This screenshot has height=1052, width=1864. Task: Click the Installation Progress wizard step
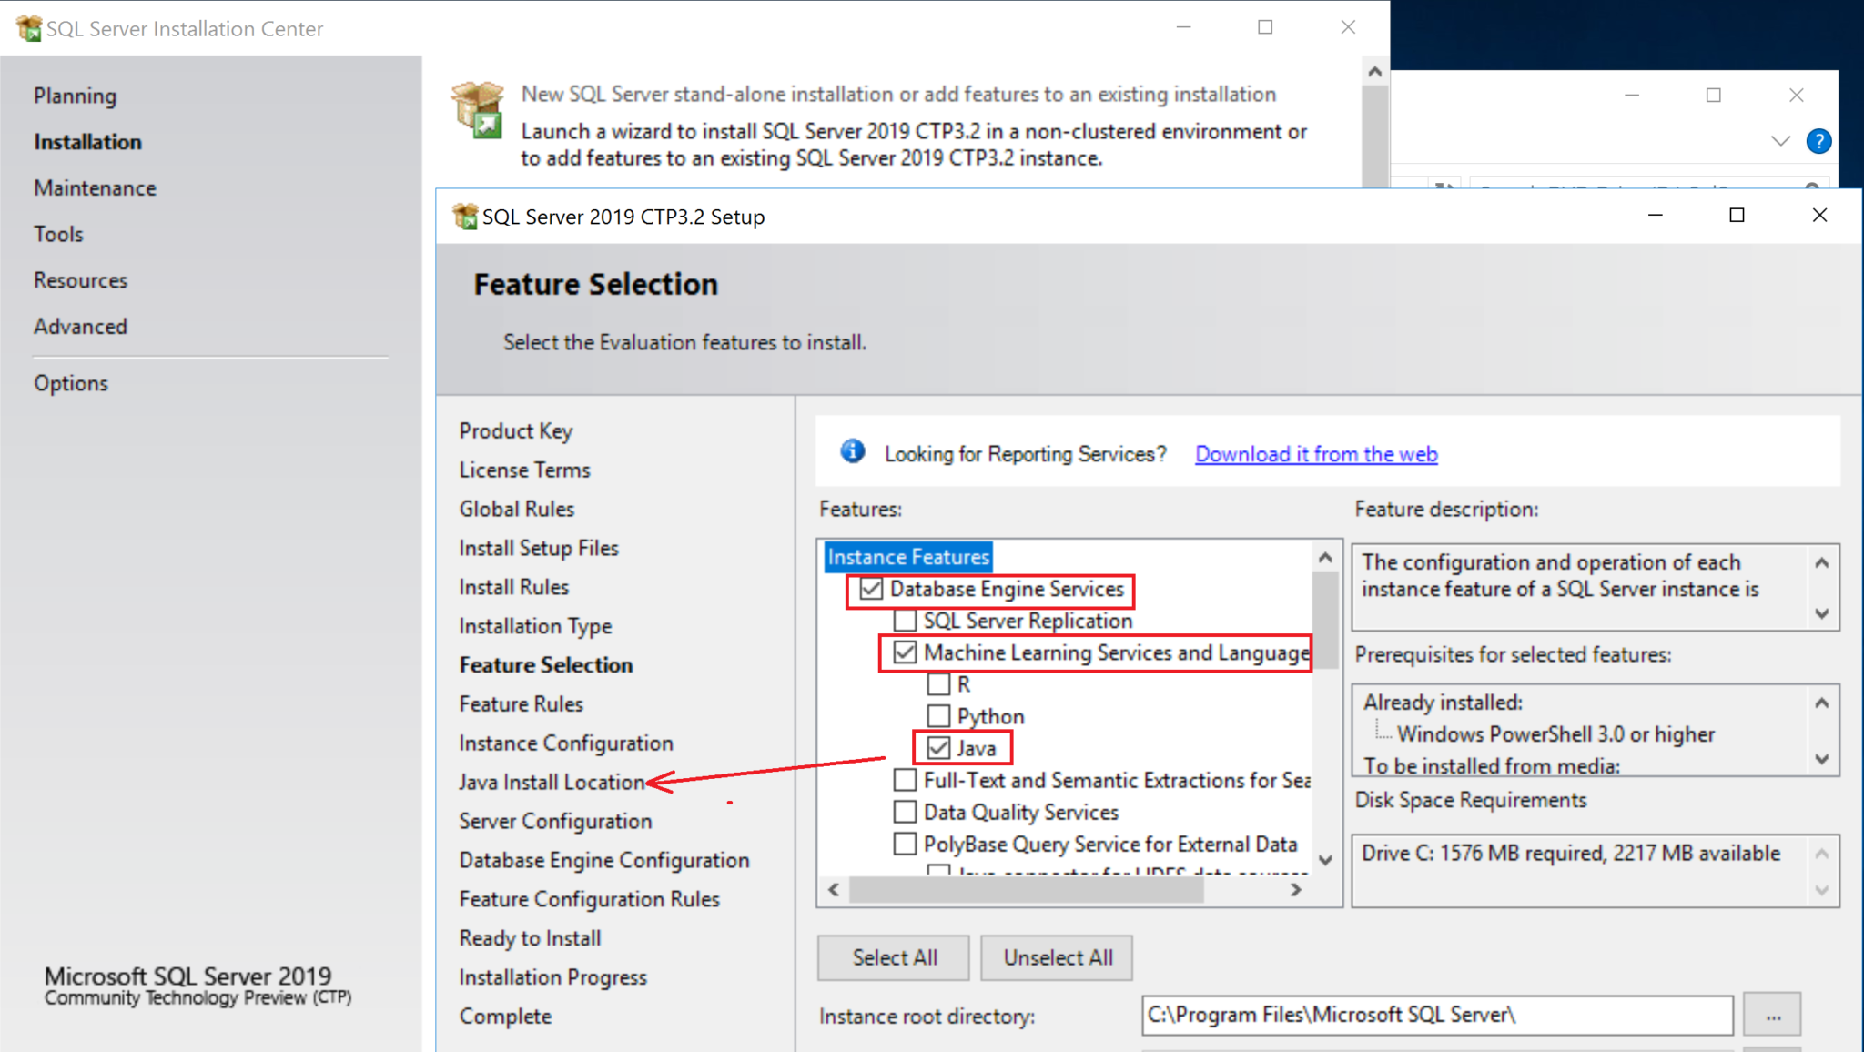click(x=553, y=978)
